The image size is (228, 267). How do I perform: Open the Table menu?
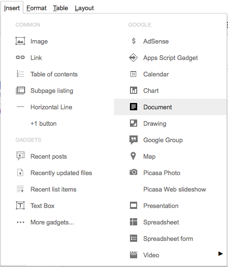point(60,8)
